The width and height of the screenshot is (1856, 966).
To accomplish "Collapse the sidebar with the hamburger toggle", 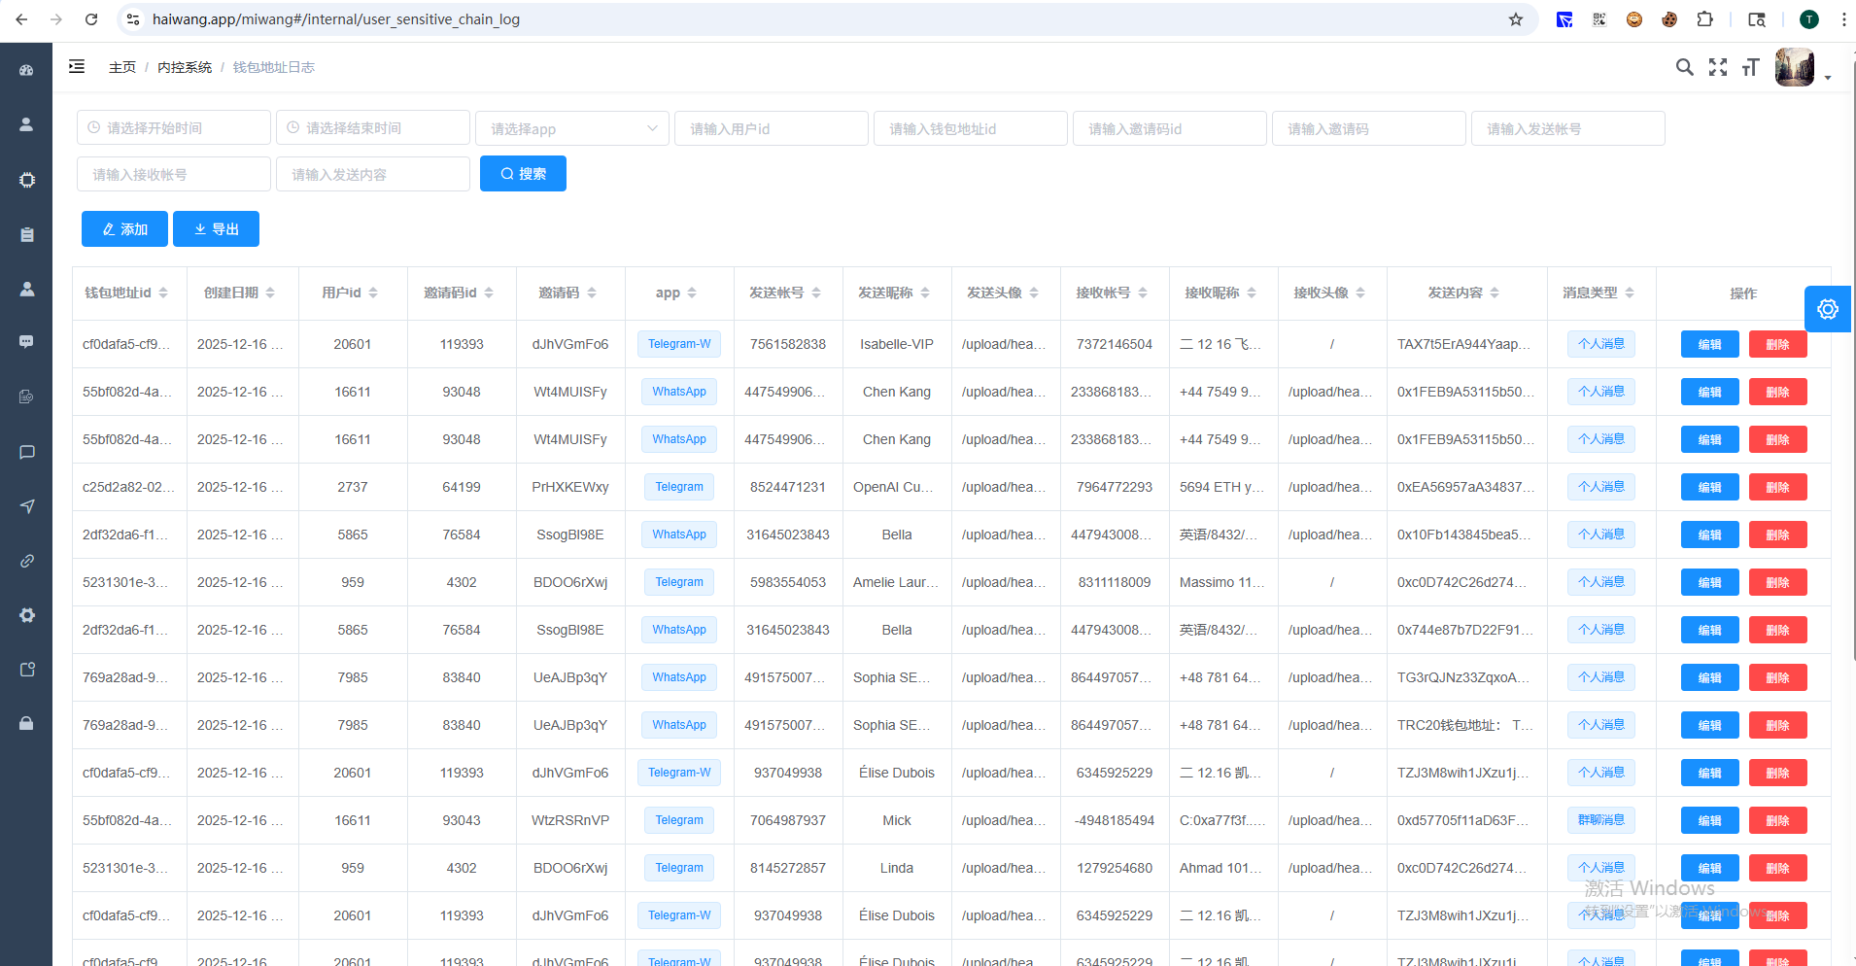I will tap(77, 67).
